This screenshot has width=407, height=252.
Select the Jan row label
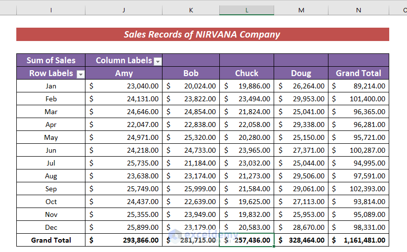coord(51,86)
